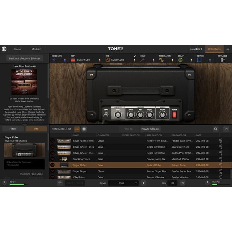Like the Sugar Cube tone model

click(221, 164)
